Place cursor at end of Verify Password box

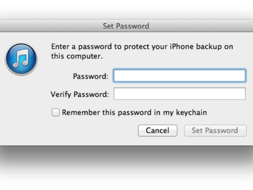[x=243, y=94]
